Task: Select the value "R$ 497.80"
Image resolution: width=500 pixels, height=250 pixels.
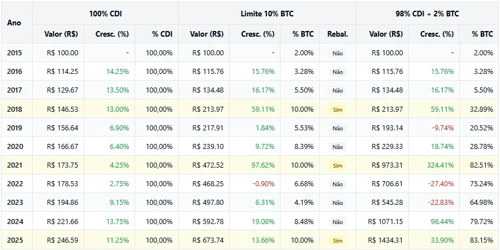Action: tap(208, 203)
